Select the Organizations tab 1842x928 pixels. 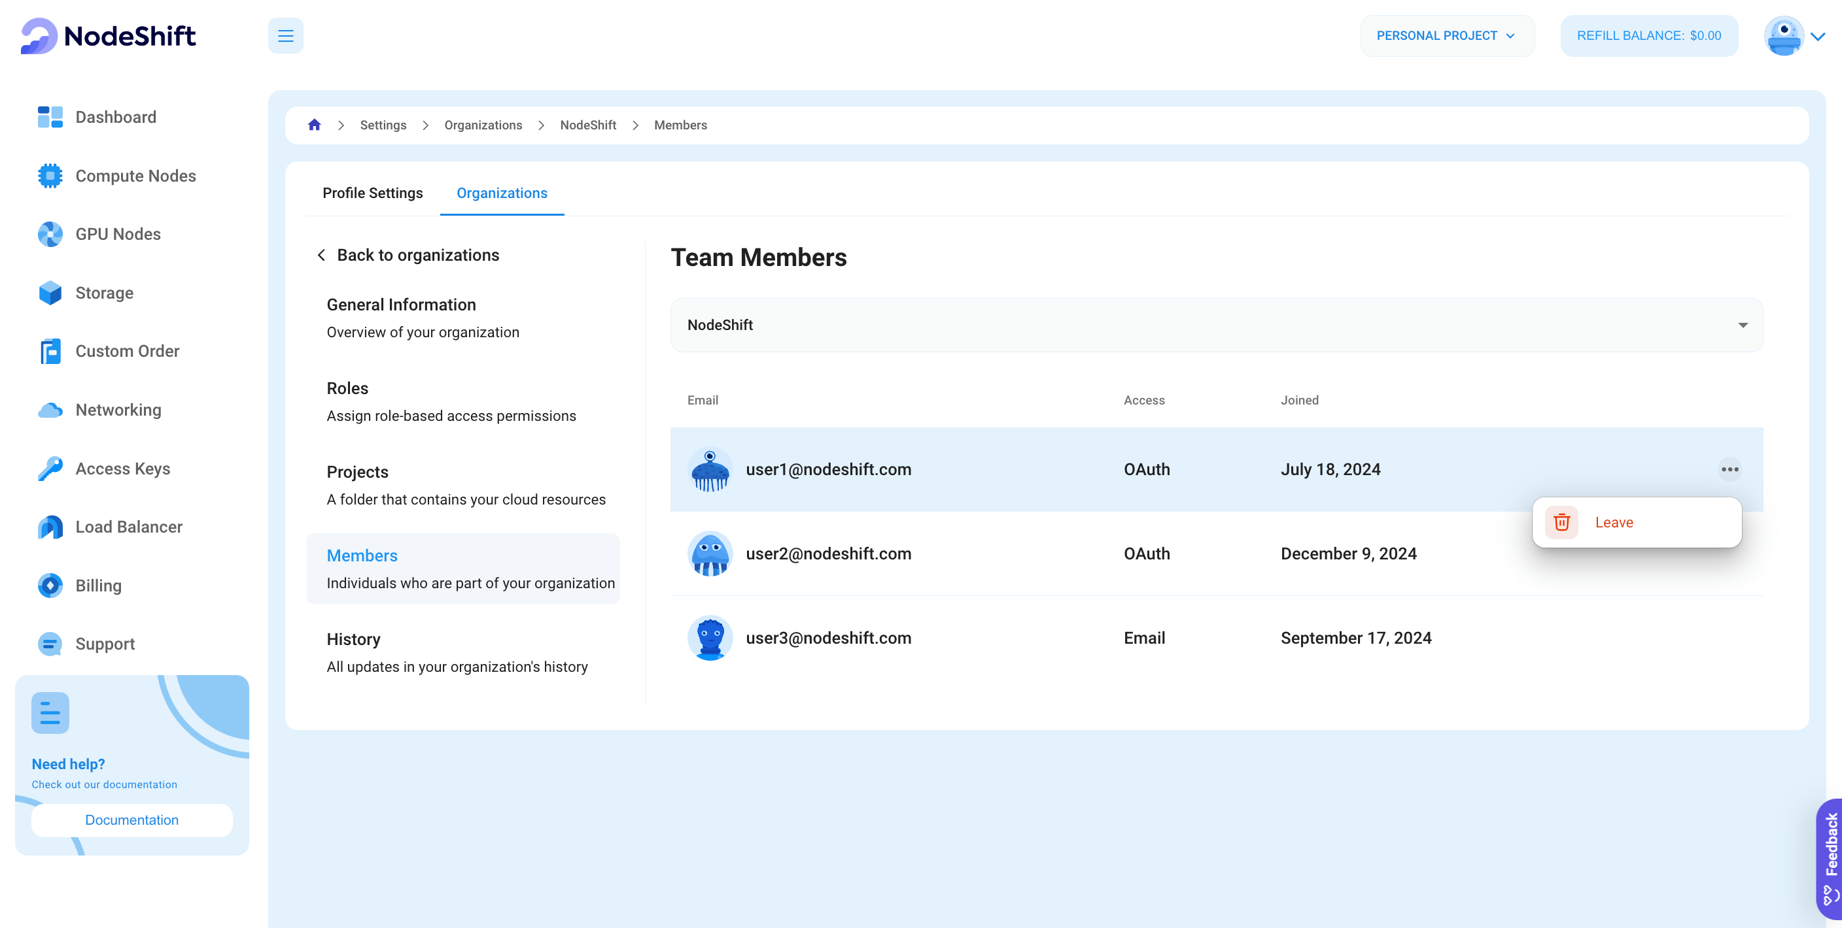(502, 193)
